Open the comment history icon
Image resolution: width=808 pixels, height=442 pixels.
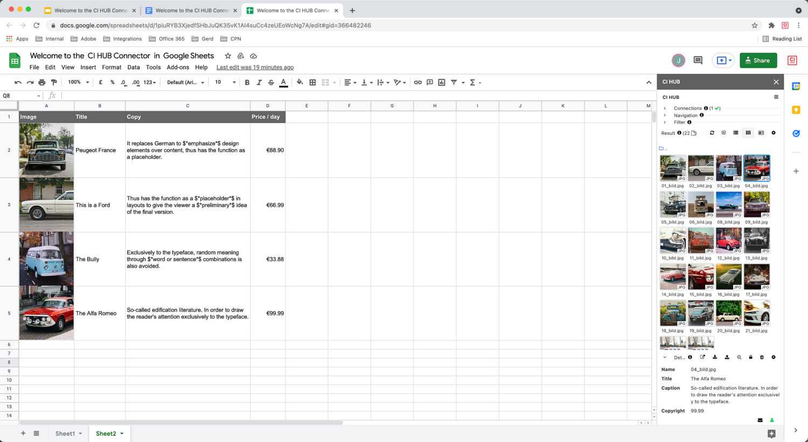[698, 60]
